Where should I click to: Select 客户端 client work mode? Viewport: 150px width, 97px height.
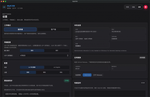tap(53, 29)
